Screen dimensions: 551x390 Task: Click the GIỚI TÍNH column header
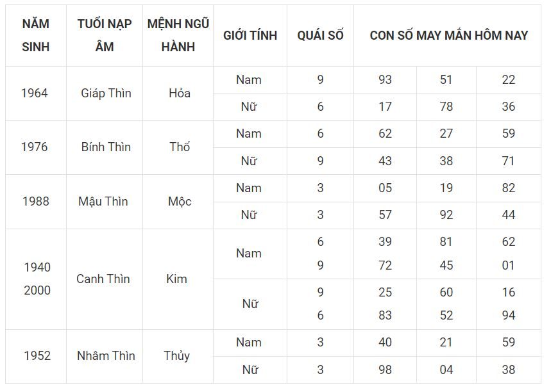(250, 35)
